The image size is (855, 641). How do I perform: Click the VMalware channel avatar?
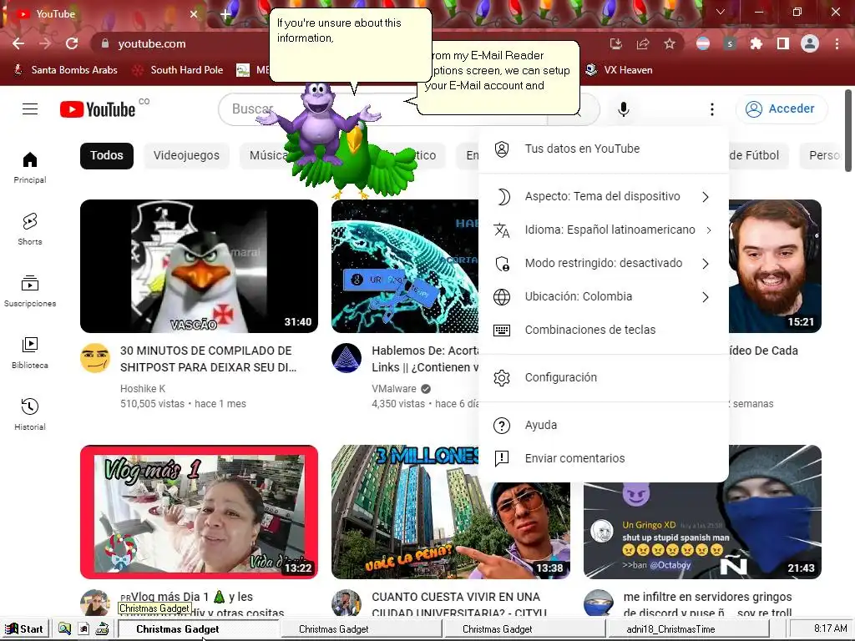(347, 358)
